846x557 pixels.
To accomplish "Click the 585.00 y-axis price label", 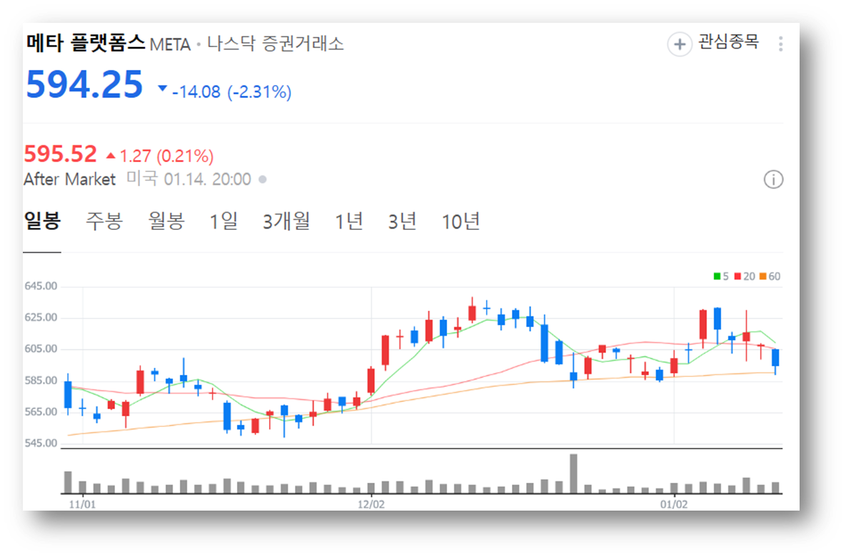I will 41,381.
